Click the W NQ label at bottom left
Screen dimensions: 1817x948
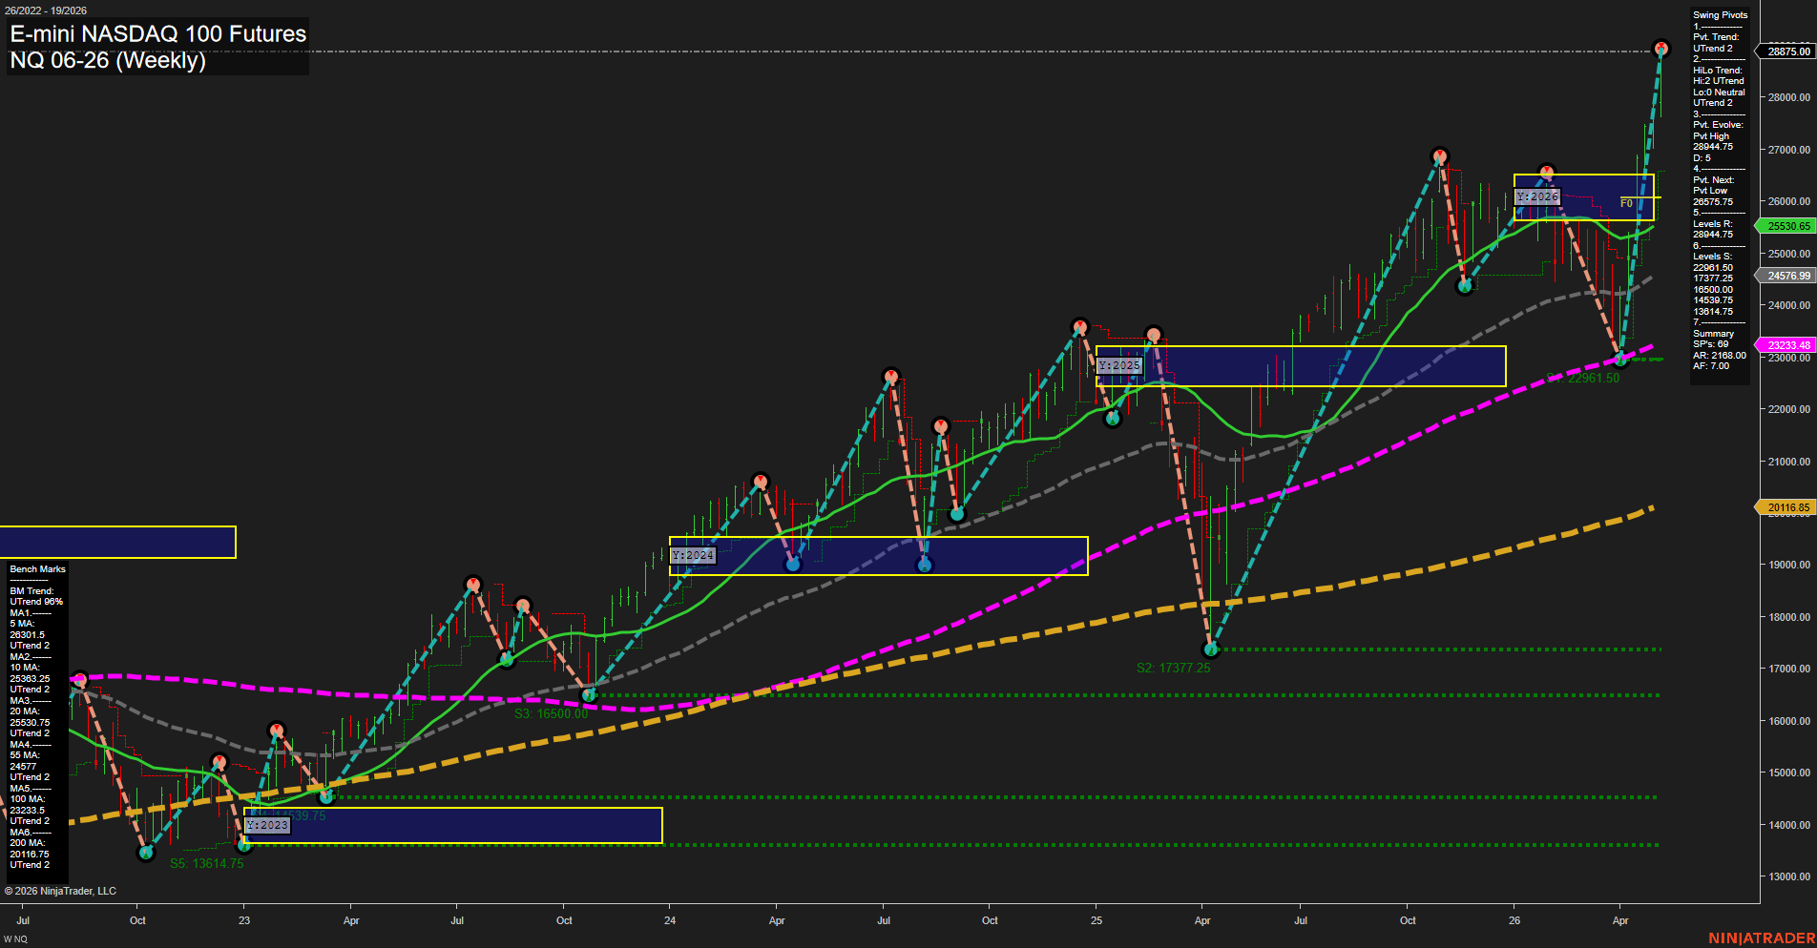click(x=15, y=939)
